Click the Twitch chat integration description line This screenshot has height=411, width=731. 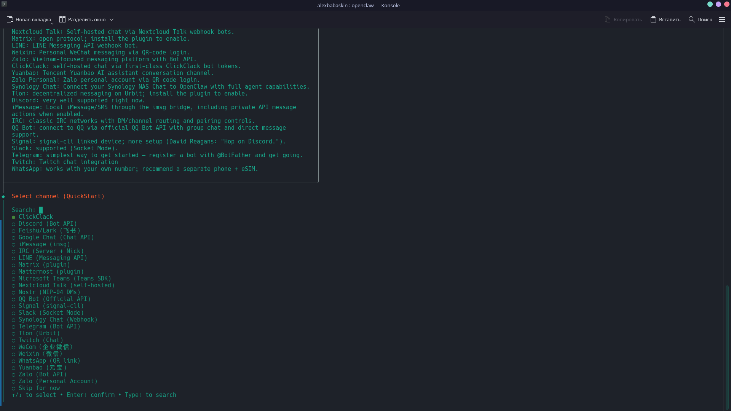point(65,162)
